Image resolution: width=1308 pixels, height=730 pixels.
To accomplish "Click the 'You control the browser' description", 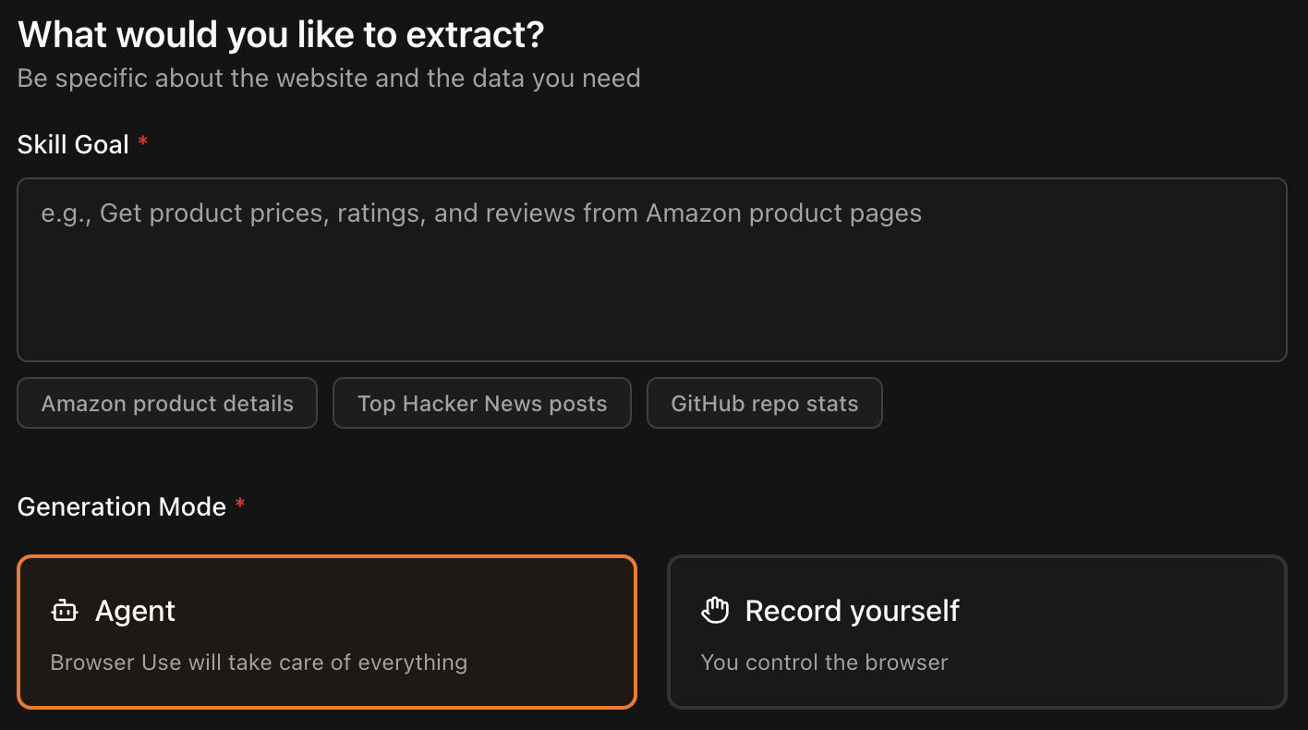I will click(824, 663).
